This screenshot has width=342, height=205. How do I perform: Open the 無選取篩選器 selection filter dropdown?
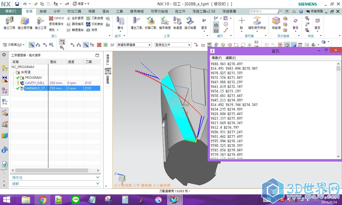(134, 45)
